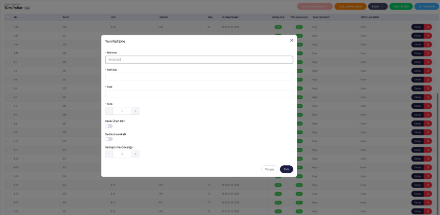
Task: Increment Yerleştirme Önceliği with plus
Action: pos(135,154)
